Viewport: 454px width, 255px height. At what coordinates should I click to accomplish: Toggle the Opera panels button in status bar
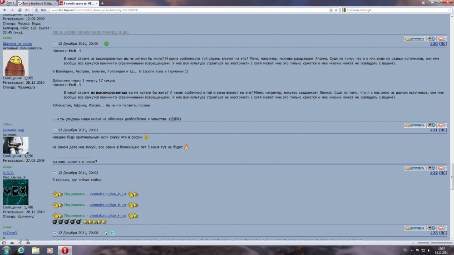[x=4, y=243]
